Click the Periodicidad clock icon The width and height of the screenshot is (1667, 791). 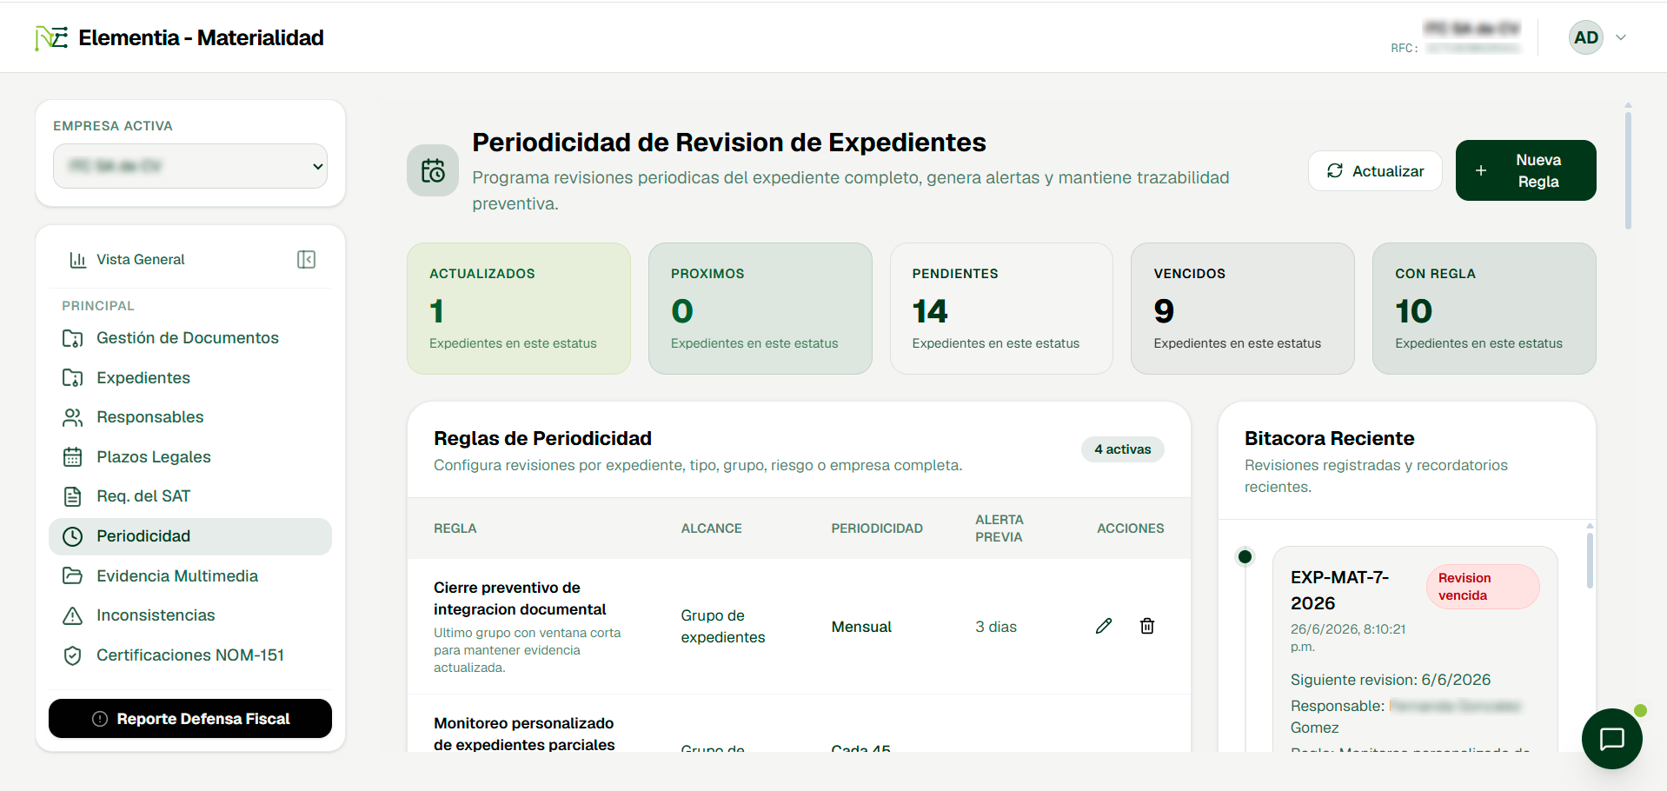click(x=73, y=536)
